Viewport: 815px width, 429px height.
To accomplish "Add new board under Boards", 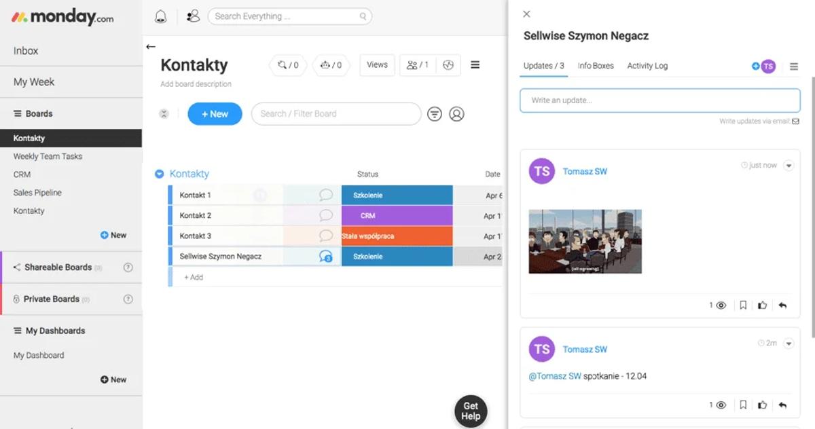I will pyautogui.click(x=113, y=236).
